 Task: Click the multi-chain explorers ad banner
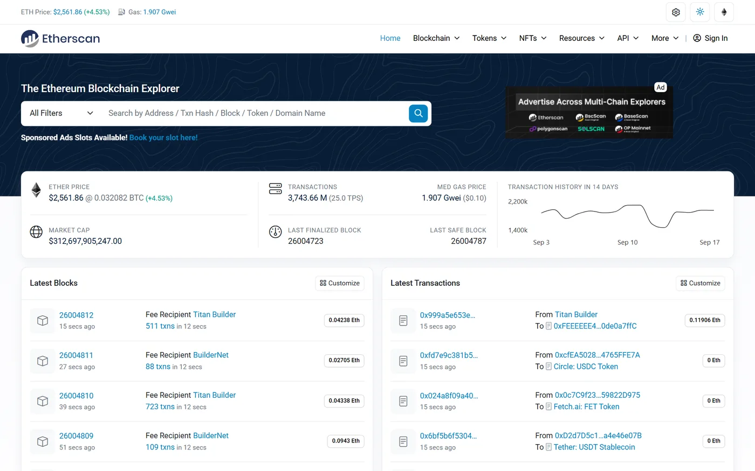click(589, 112)
